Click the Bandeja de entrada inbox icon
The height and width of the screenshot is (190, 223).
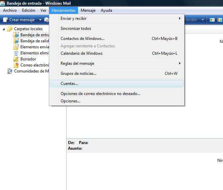pos(16,35)
